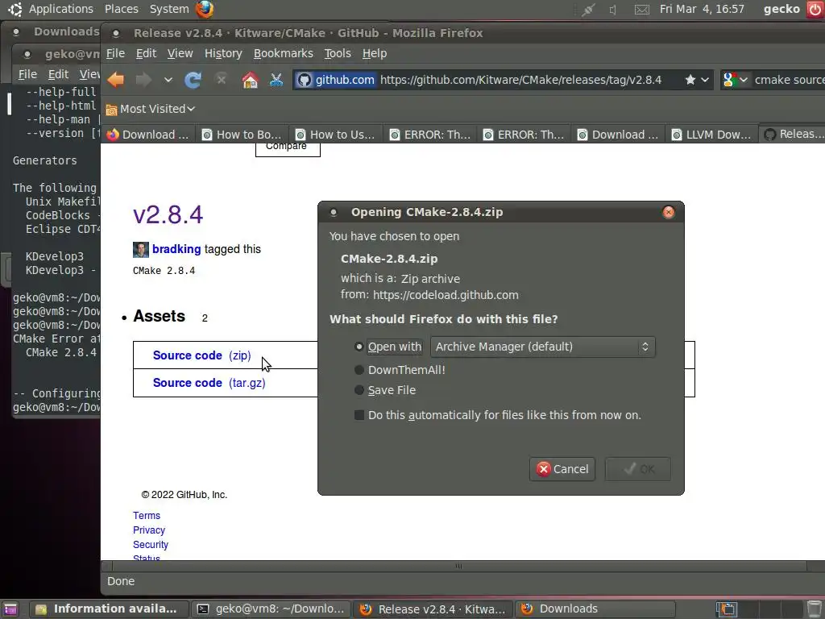Reload the page with the refresh icon
The image size is (825, 619).
coord(193,80)
